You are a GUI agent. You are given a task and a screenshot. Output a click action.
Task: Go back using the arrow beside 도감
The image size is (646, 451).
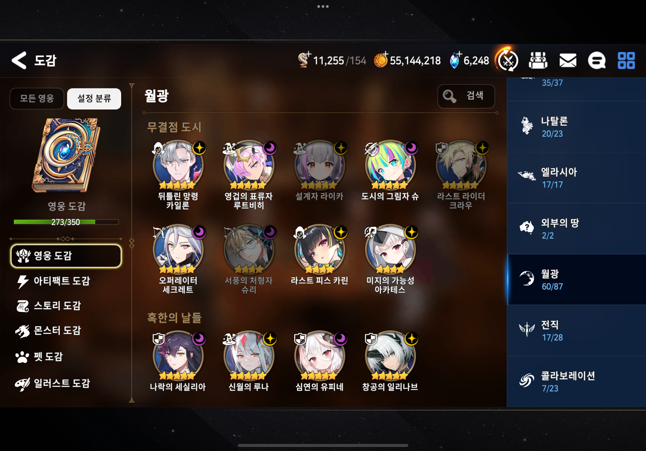[x=19, y=60]
